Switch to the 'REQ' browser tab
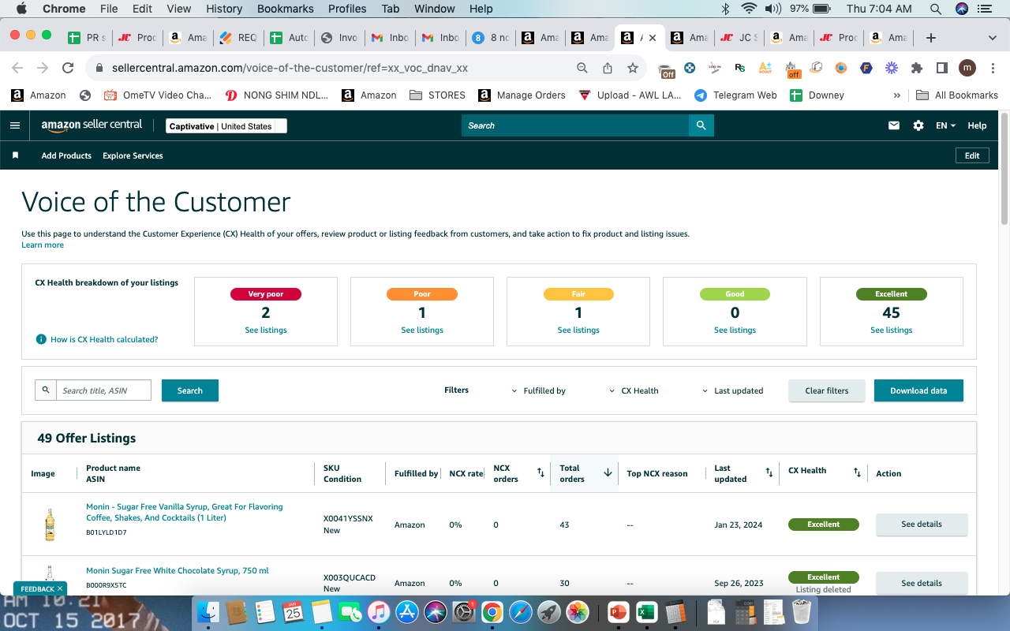 point(238,37)
